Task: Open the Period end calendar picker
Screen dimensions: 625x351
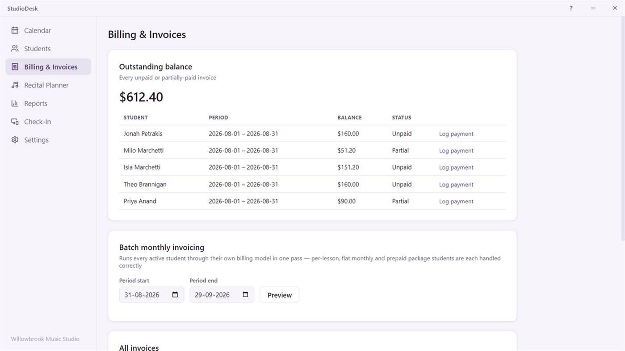Action: (x=245, y=295)
